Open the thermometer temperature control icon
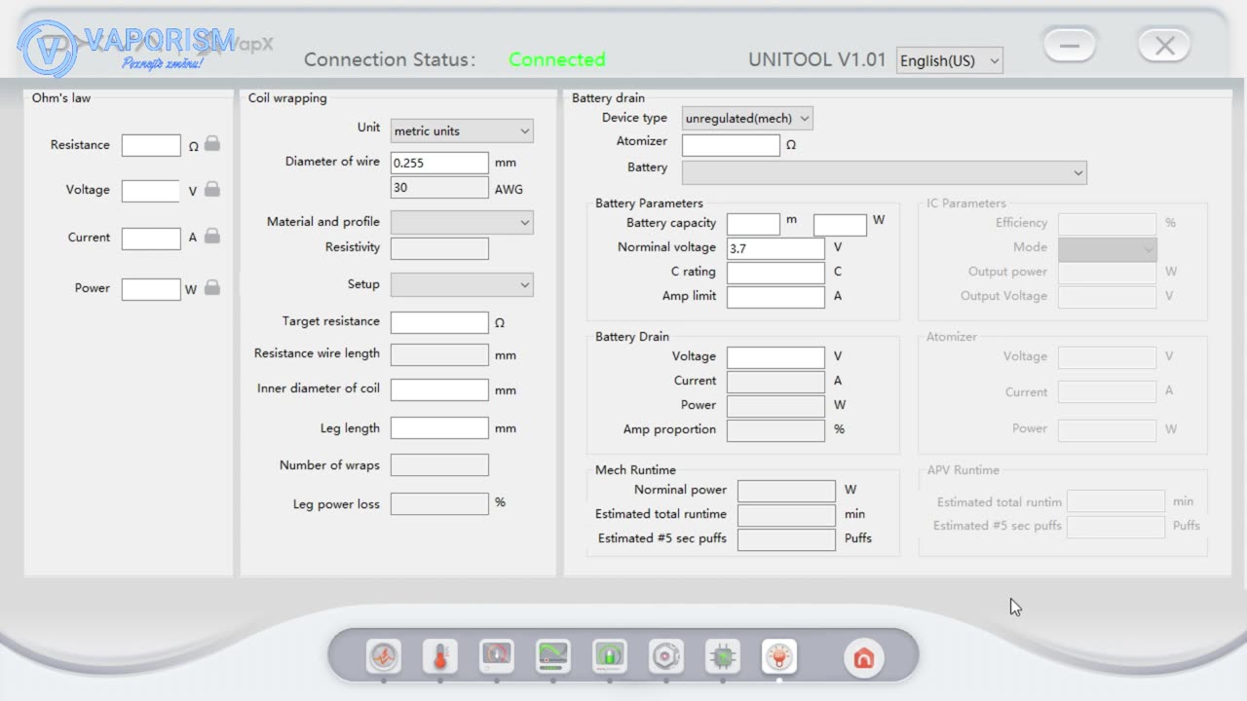Screen dimensions: 1247x701 pos(439,656)
